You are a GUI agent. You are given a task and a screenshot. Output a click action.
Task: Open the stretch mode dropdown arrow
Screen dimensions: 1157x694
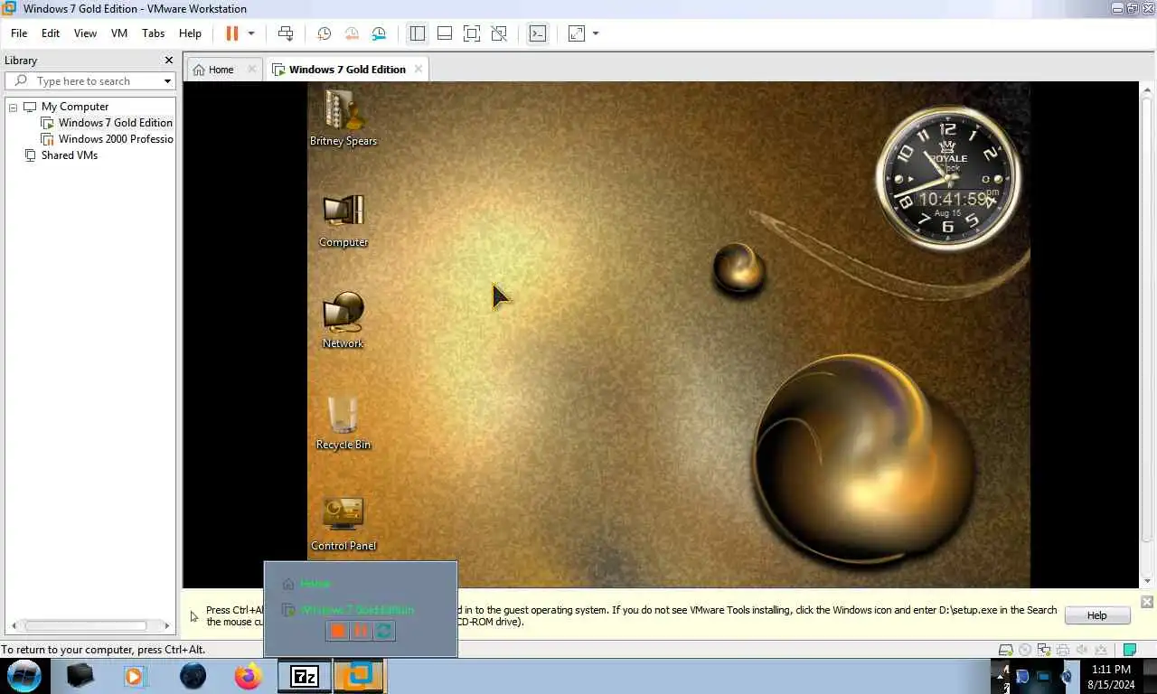click(x=596, y=33)
